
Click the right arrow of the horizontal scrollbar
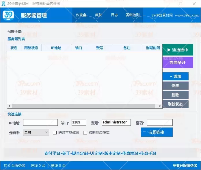[160, 106]
